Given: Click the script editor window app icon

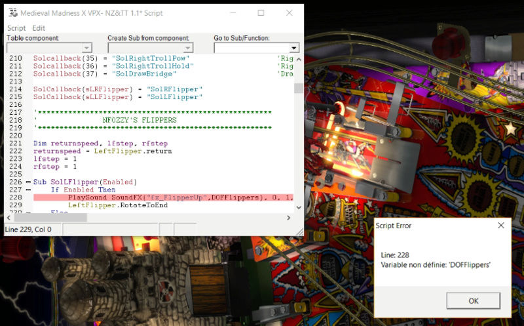Looking at the screenshot, I should point(13,13).
